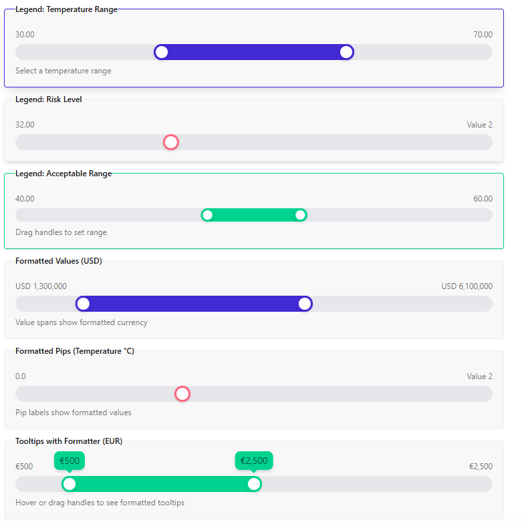Click the green filled EUR slider track
The width and height of the screenshot is (530, 524).
(162, 484)
